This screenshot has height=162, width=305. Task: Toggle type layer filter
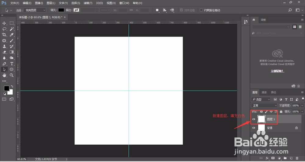[x=286, y=99]
